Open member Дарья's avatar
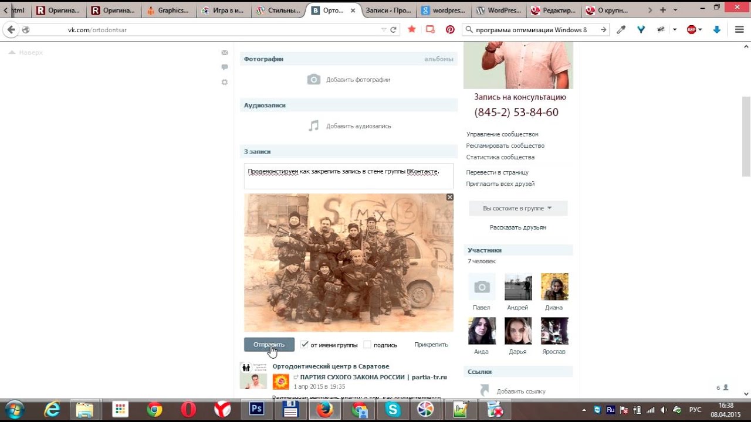The width and height of the screenshot is (751, 422). click(518, 331)
